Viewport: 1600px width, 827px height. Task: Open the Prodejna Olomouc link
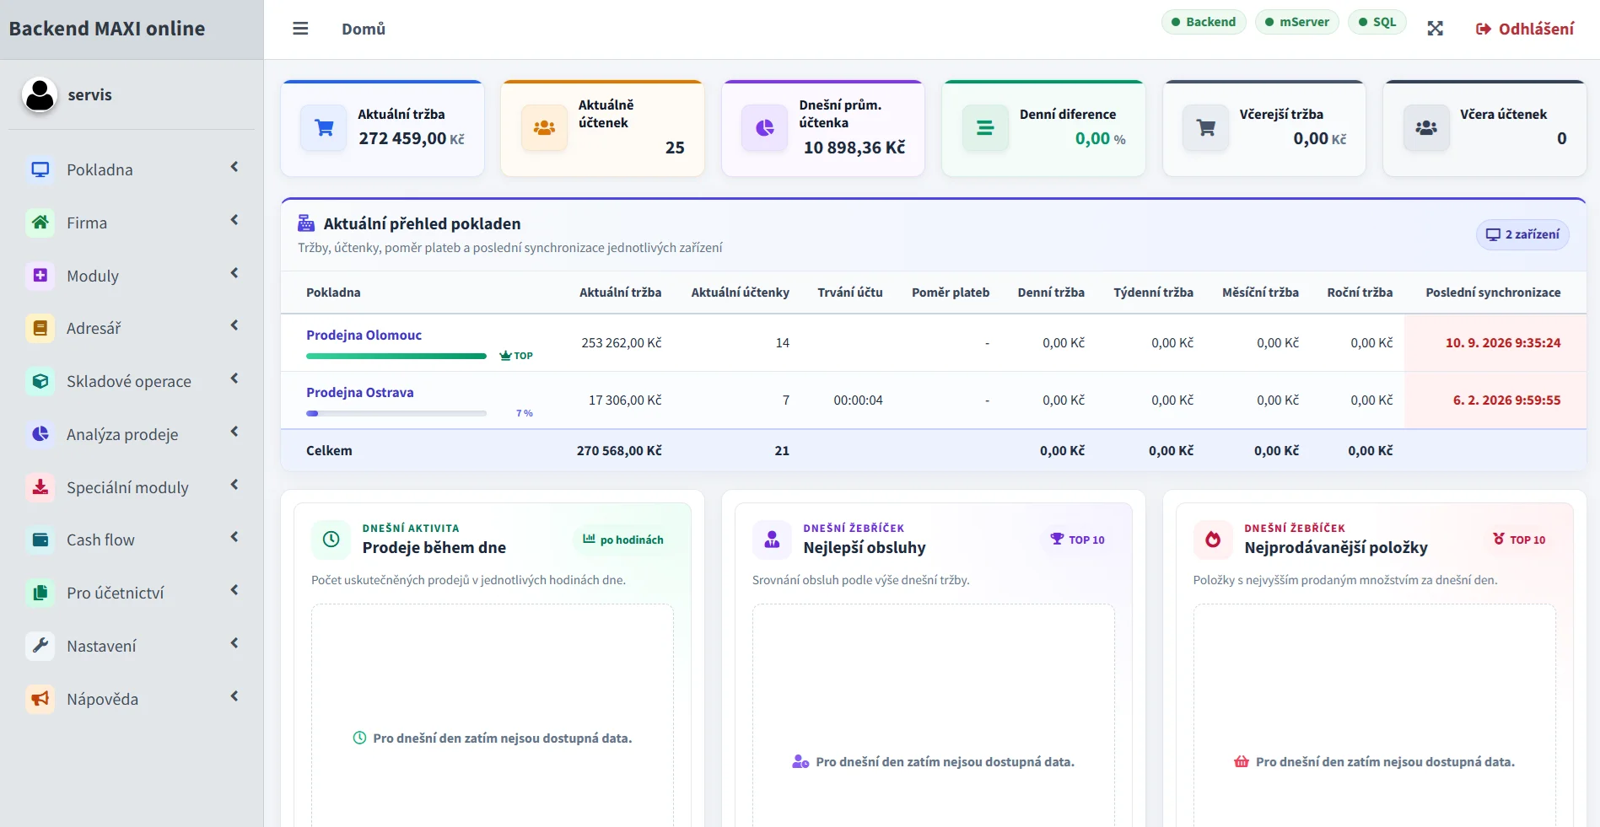pos(364,335)
